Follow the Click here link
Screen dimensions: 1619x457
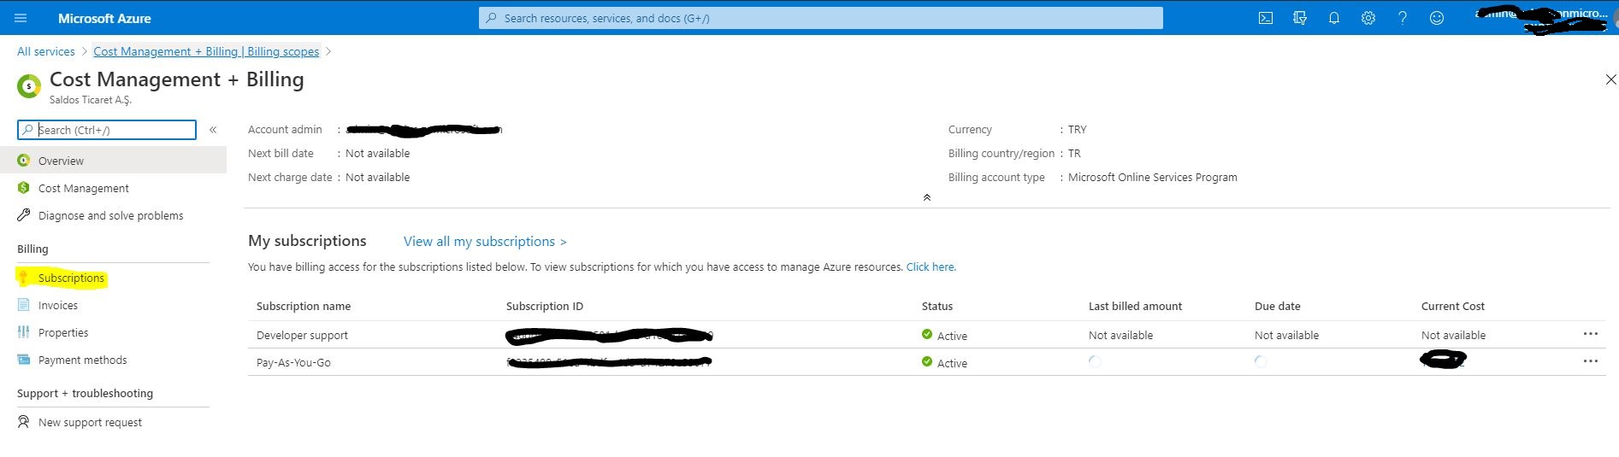click(x=931, y=267)
